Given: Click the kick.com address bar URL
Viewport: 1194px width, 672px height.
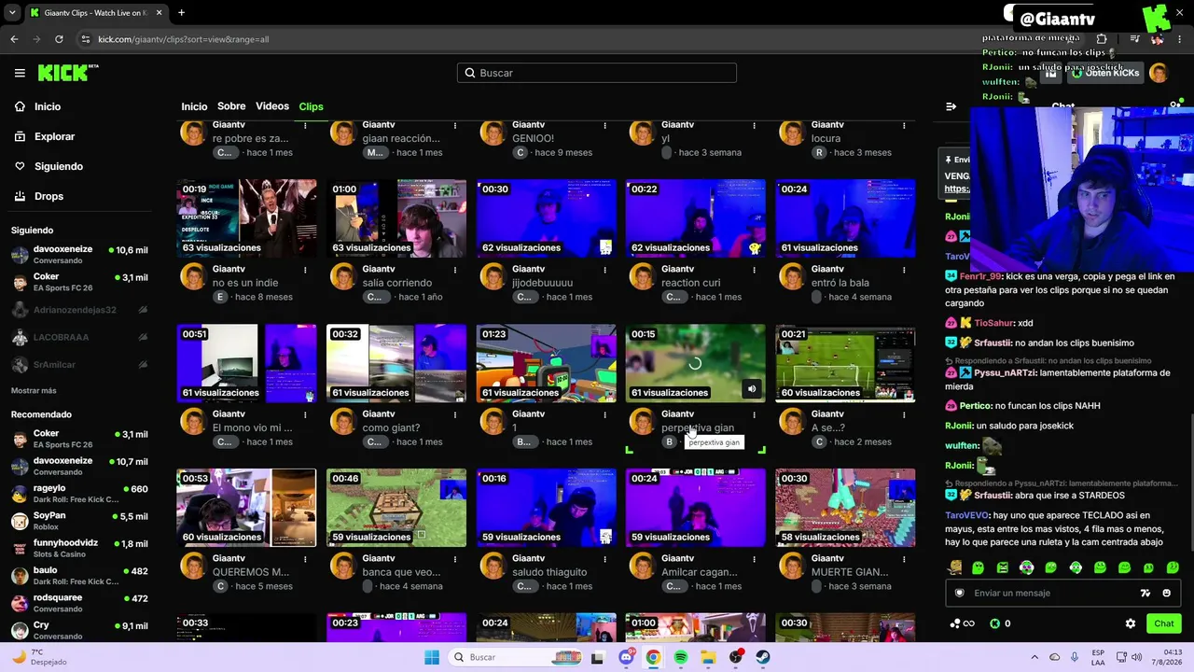Looking at the screenshot, I should (184, 39).
